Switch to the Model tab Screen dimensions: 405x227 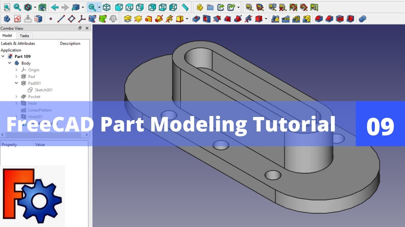[x=7, y=36]
